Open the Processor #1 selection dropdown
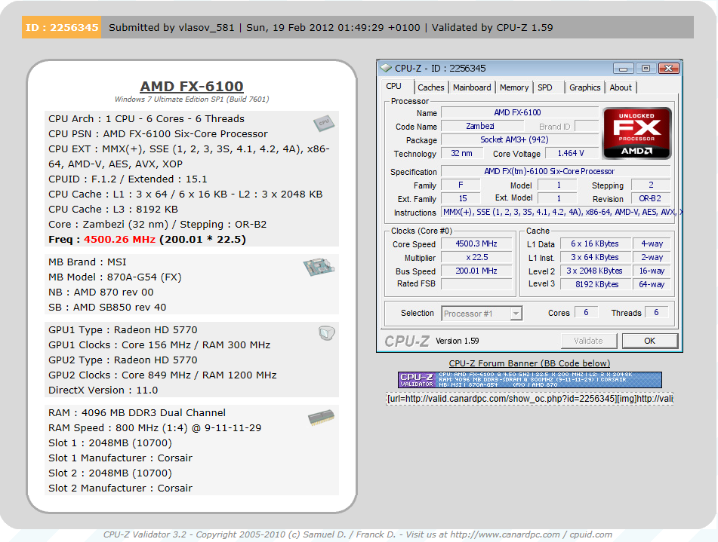 click(482, 314)
